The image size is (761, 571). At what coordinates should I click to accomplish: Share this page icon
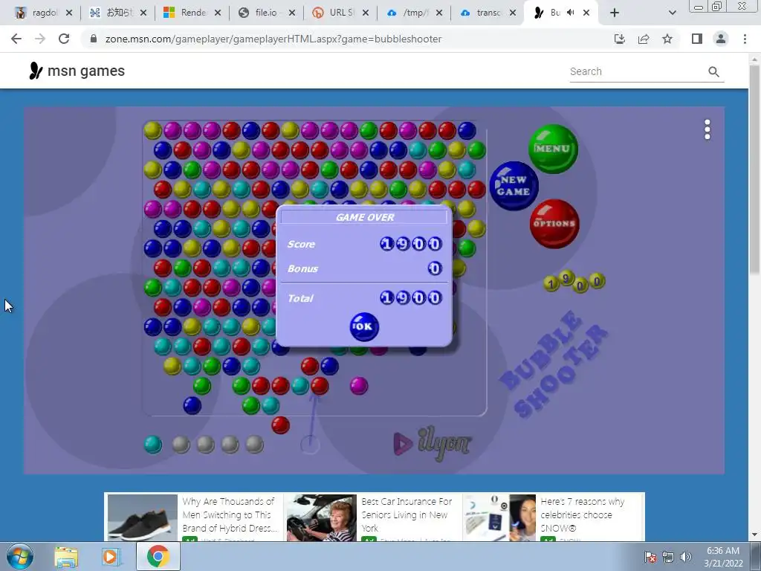(x=644, y=39)
